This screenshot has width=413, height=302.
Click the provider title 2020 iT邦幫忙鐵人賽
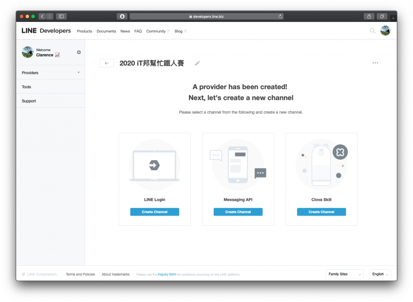tap(152, 63)
